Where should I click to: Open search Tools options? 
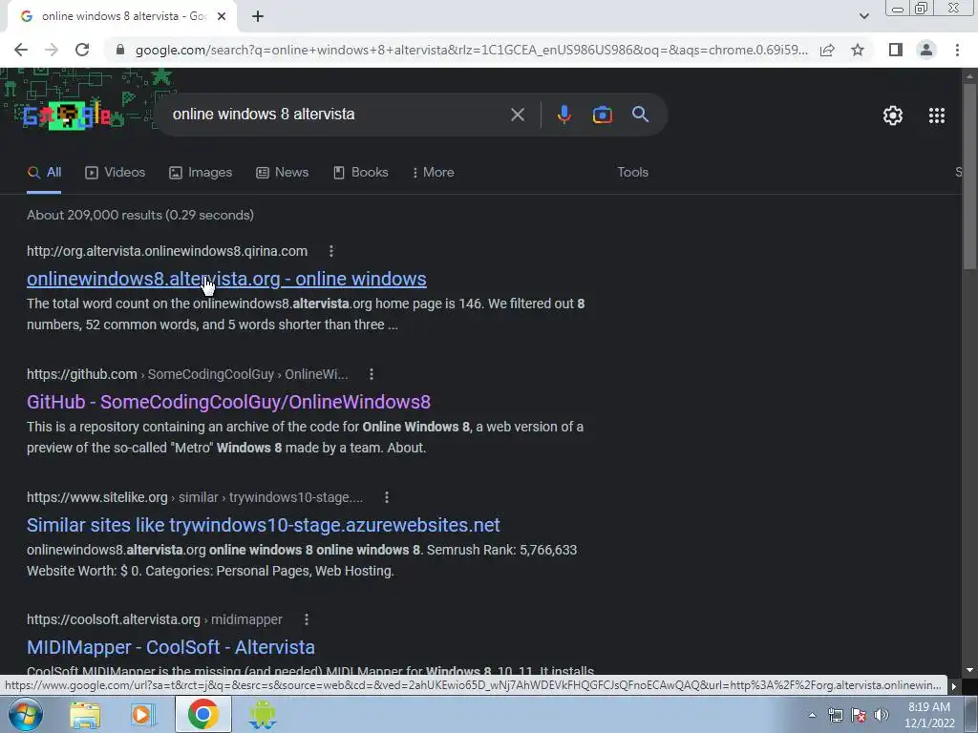coord(632,173)
